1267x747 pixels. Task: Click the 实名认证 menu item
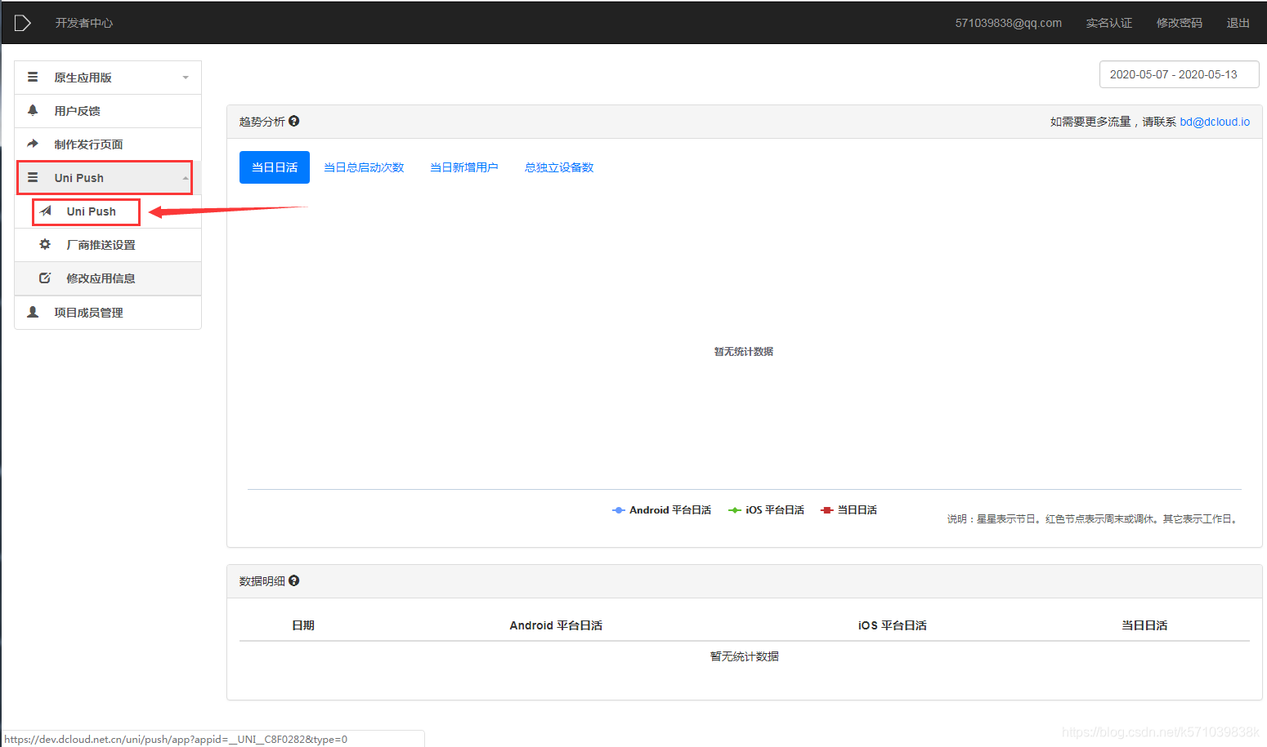click(1109, 23)
